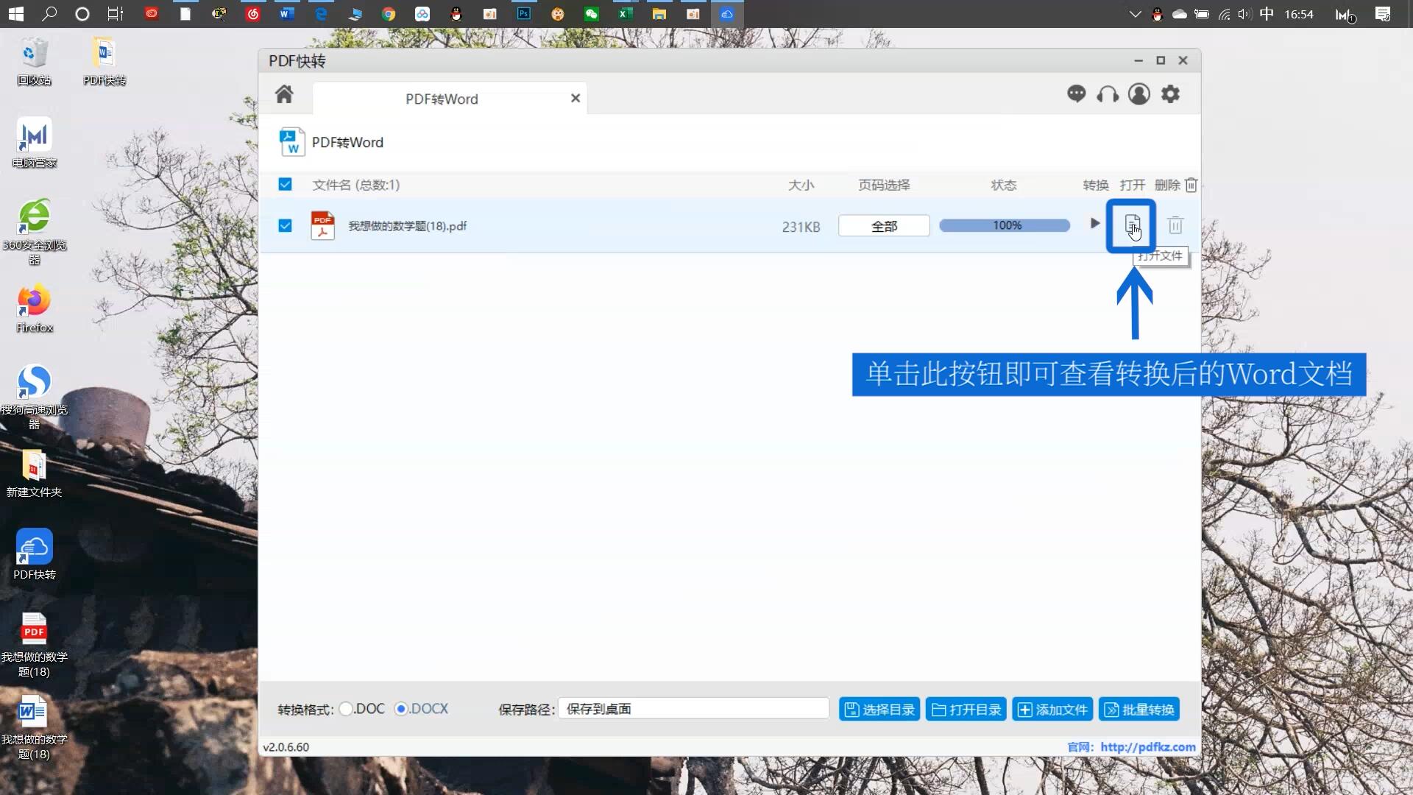Click the 选择目录 button
The height and width of the screenshot is (795, 1413).
pos(879,709)
